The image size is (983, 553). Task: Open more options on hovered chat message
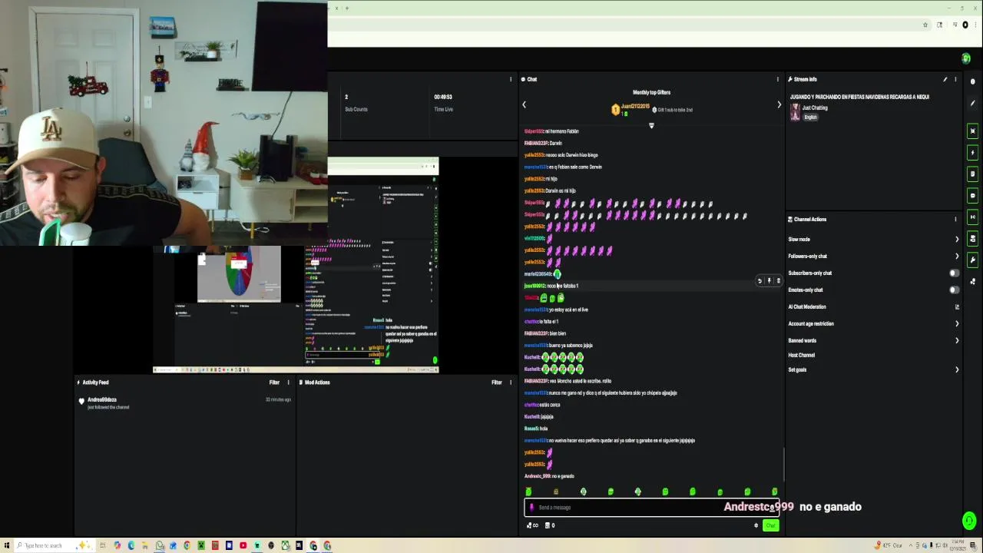pos(778,281)
